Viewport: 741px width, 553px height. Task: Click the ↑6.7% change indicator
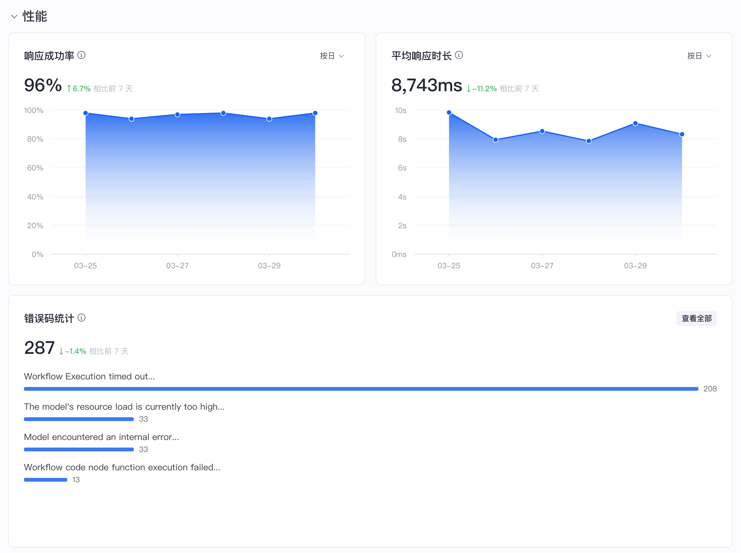(78, 89)
